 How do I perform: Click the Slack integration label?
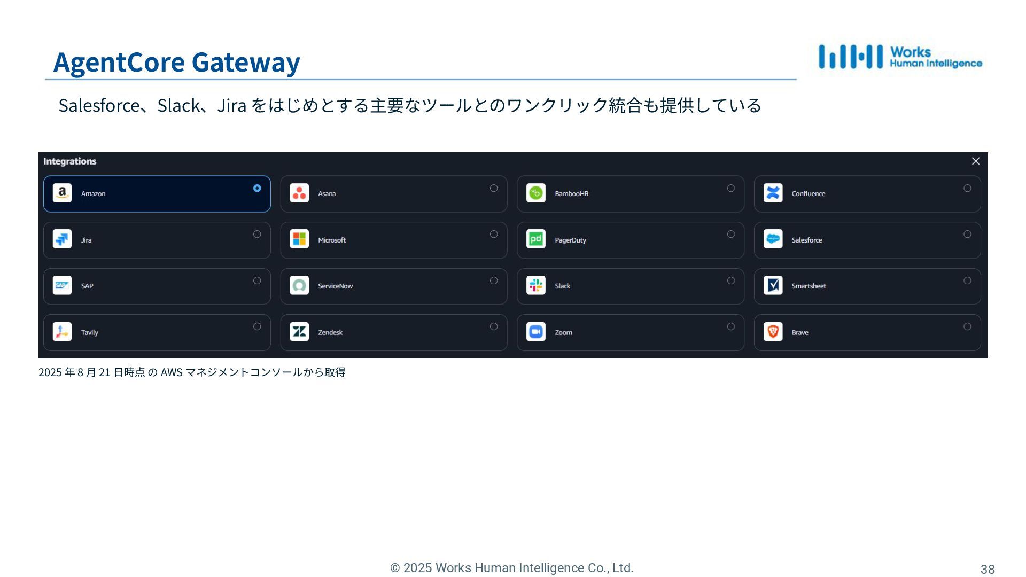[x=562, y=286]
